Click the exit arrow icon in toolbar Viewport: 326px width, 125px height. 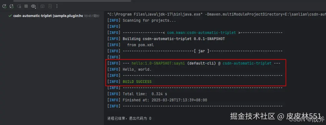point(50,6)
